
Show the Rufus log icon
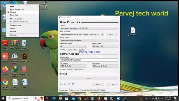click(73, 84)
